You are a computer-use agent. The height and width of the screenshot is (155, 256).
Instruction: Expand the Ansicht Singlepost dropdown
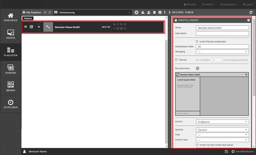click(222, 122)
